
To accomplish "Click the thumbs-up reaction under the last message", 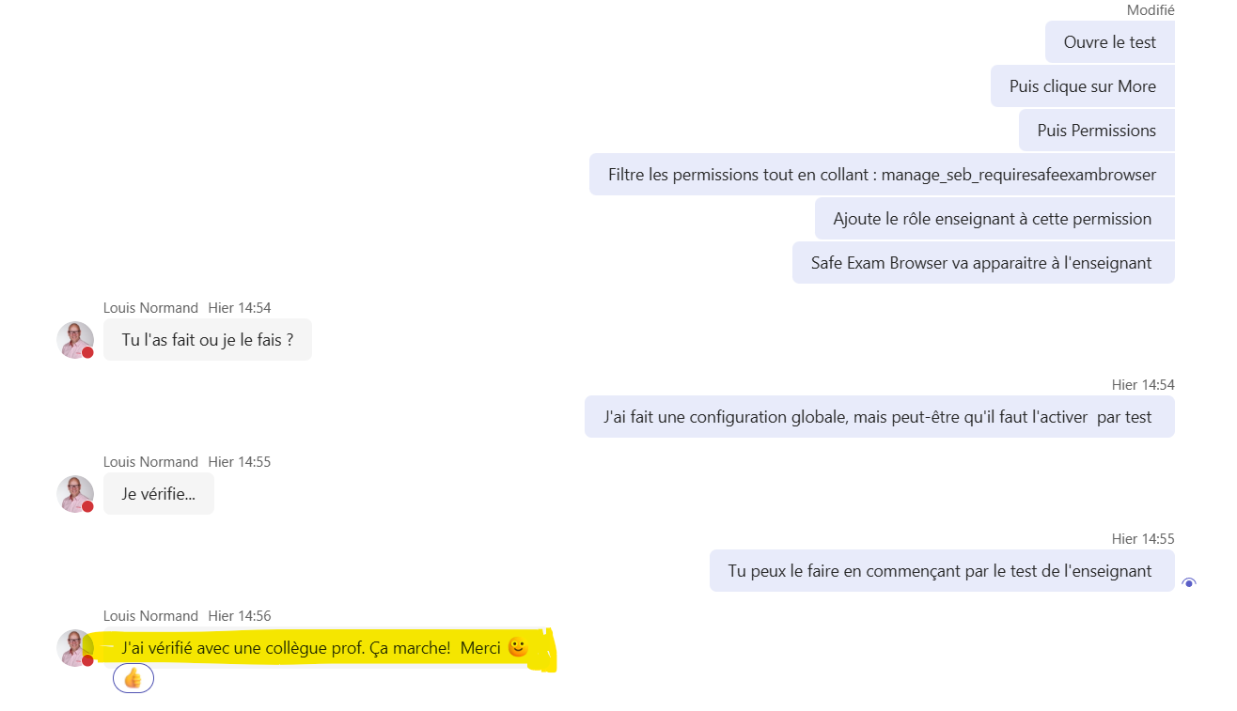I will [x=133, y=678].
